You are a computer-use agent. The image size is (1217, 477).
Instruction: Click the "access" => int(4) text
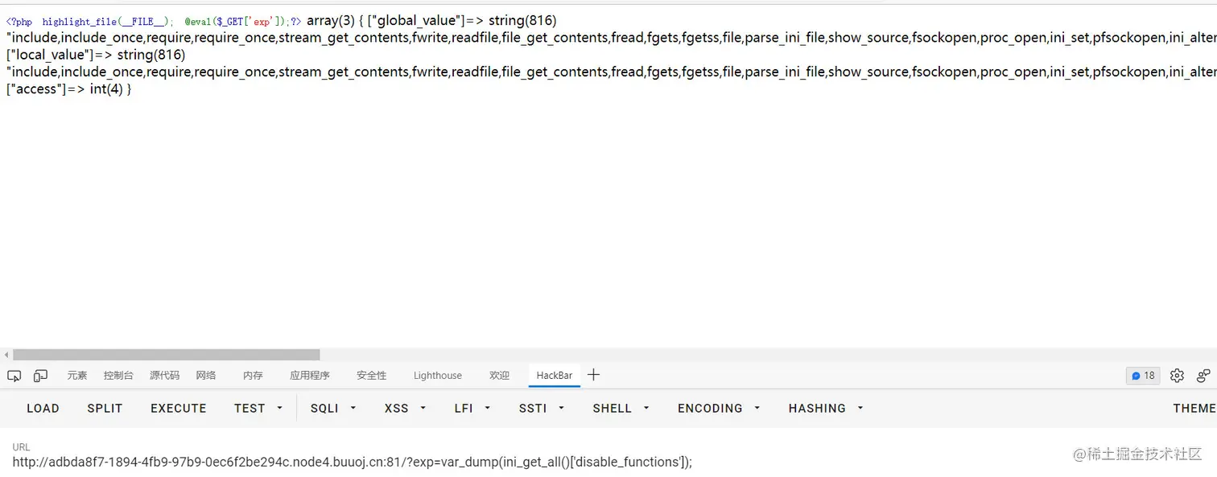click(64, 88)
